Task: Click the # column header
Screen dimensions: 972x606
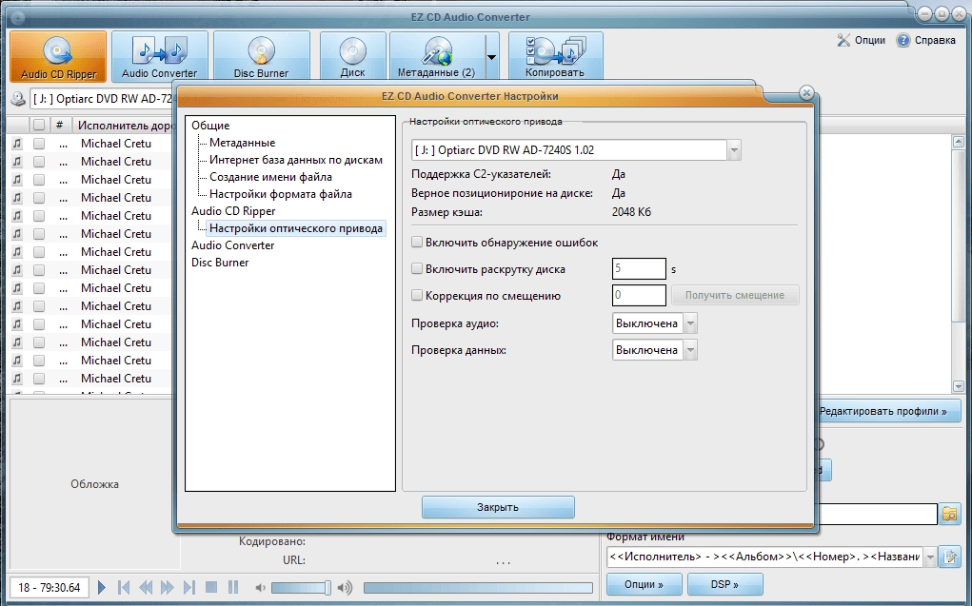Action: [x=60, y=126]
